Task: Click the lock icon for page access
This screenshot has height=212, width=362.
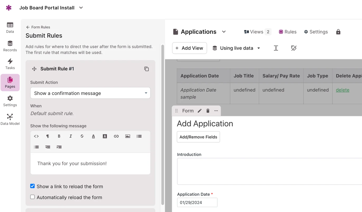Action: 338,32
